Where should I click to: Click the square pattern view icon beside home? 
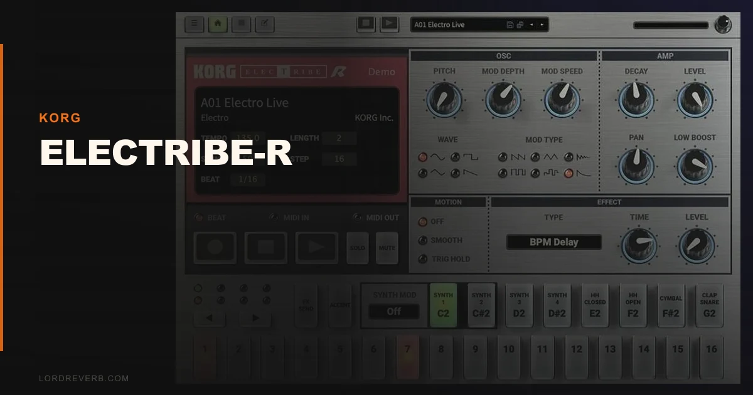coord(241,24)
